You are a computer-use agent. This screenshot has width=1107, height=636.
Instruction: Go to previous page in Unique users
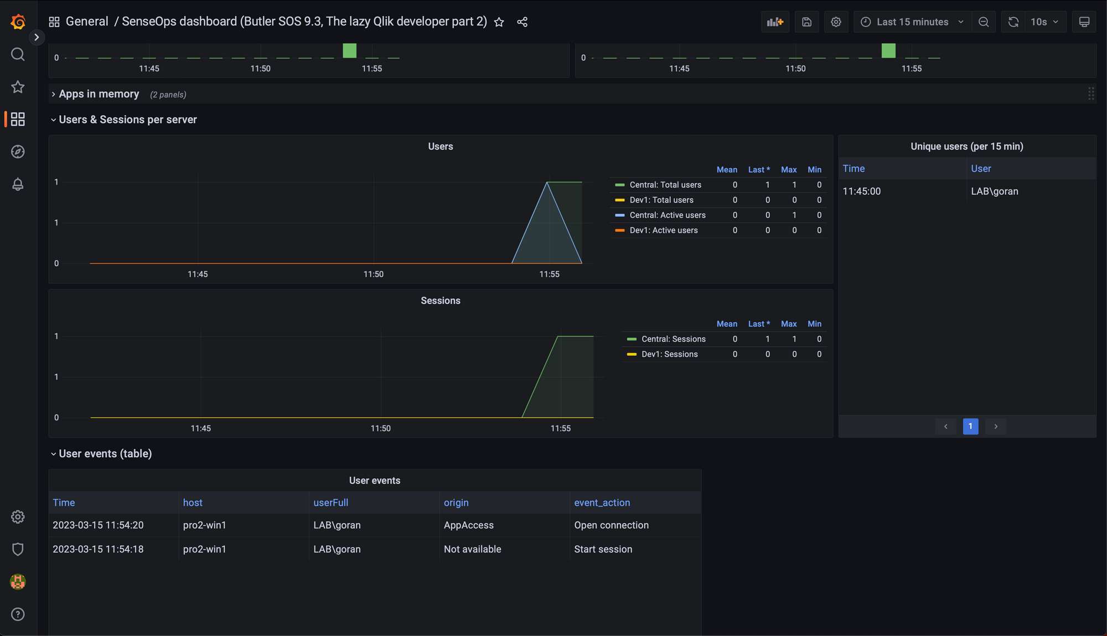coord(945,426)
